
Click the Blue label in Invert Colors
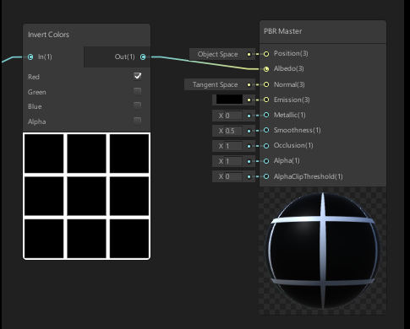(35, 106)
